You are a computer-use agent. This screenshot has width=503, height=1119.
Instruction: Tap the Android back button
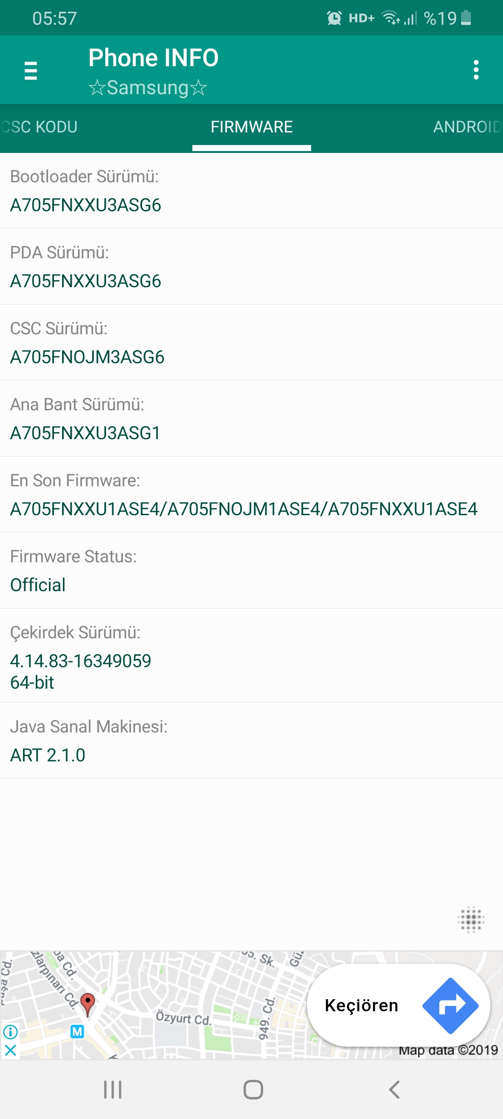pyautogui.click(x=394, y=1090)
